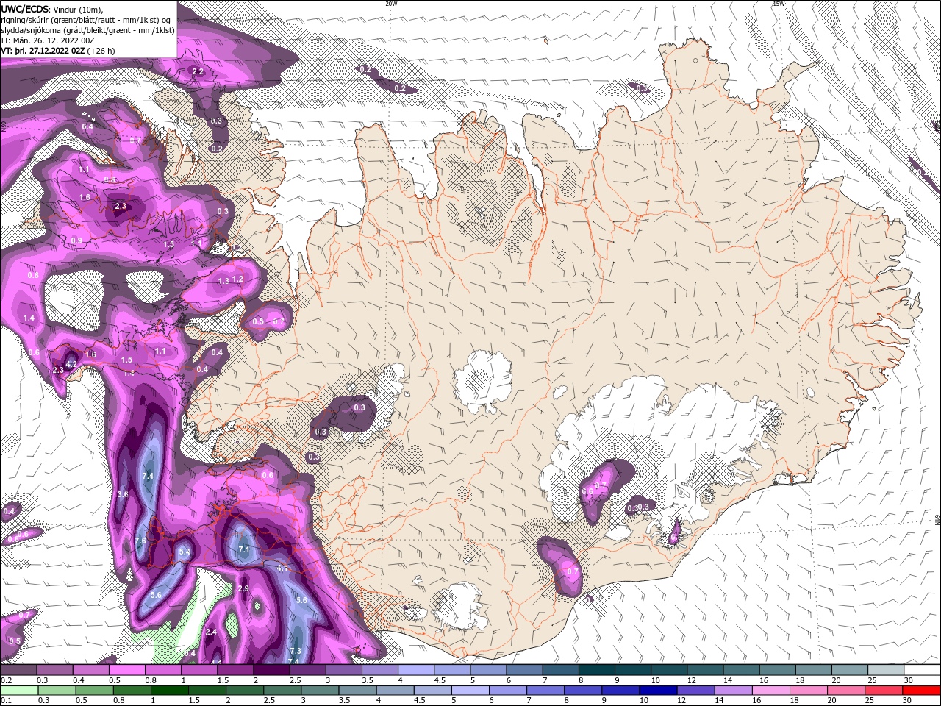Click the 0.9 precipitation value on the map

tap(76, 240)
